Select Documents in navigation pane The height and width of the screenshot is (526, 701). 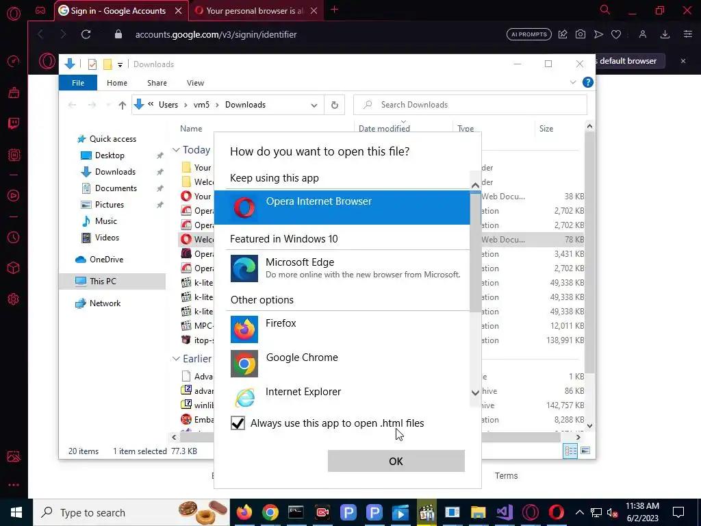pos(116,188)
